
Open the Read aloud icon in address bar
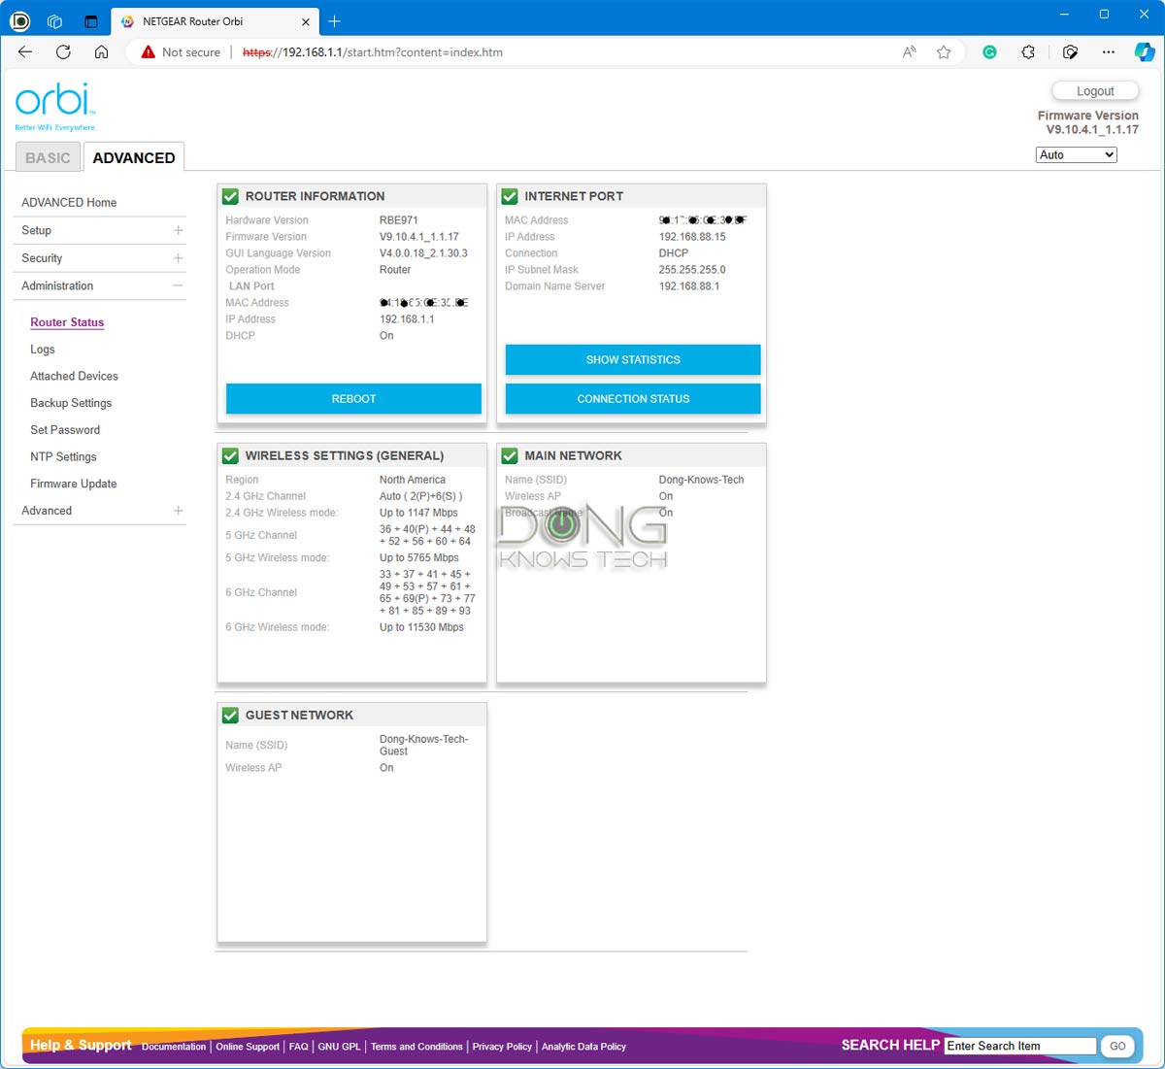click(910, 52)
